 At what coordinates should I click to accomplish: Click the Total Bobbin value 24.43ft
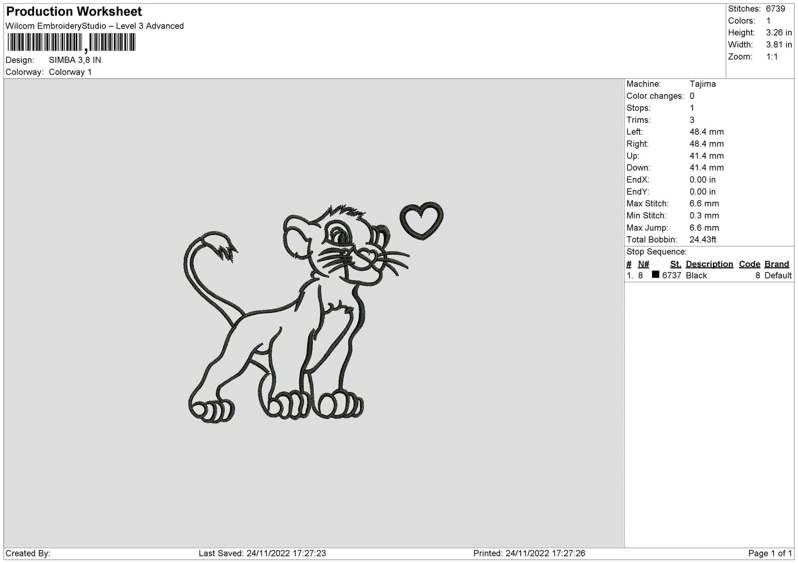[x=703, y=240]
